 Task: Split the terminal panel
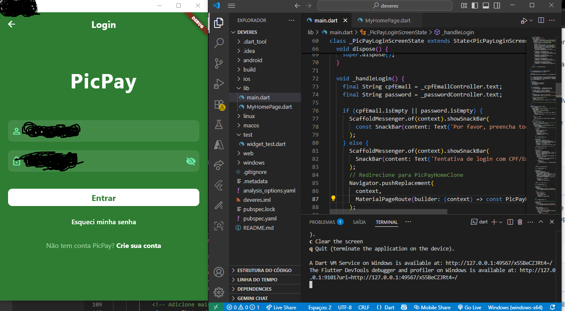[510, 222]
